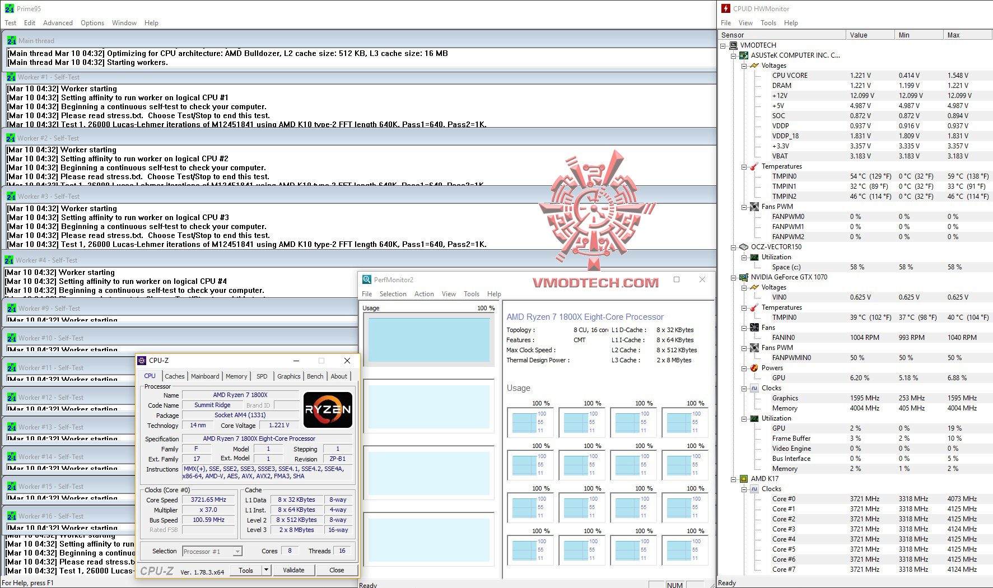Click the CPUID HWMonitor title bar icon
Image resolution: width=993 pixels, height=588 pixels.
click(726, 8)
